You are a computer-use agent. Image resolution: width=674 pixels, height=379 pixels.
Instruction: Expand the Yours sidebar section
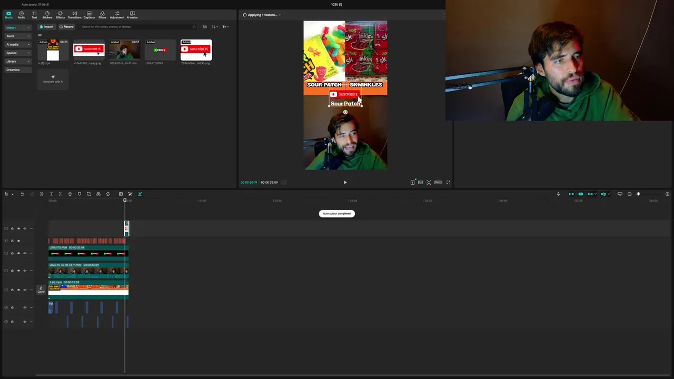click(28, 36)
